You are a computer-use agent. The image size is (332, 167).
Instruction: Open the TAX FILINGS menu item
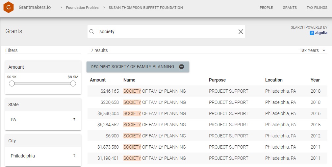pyautogui.click(x=317, y=8)
